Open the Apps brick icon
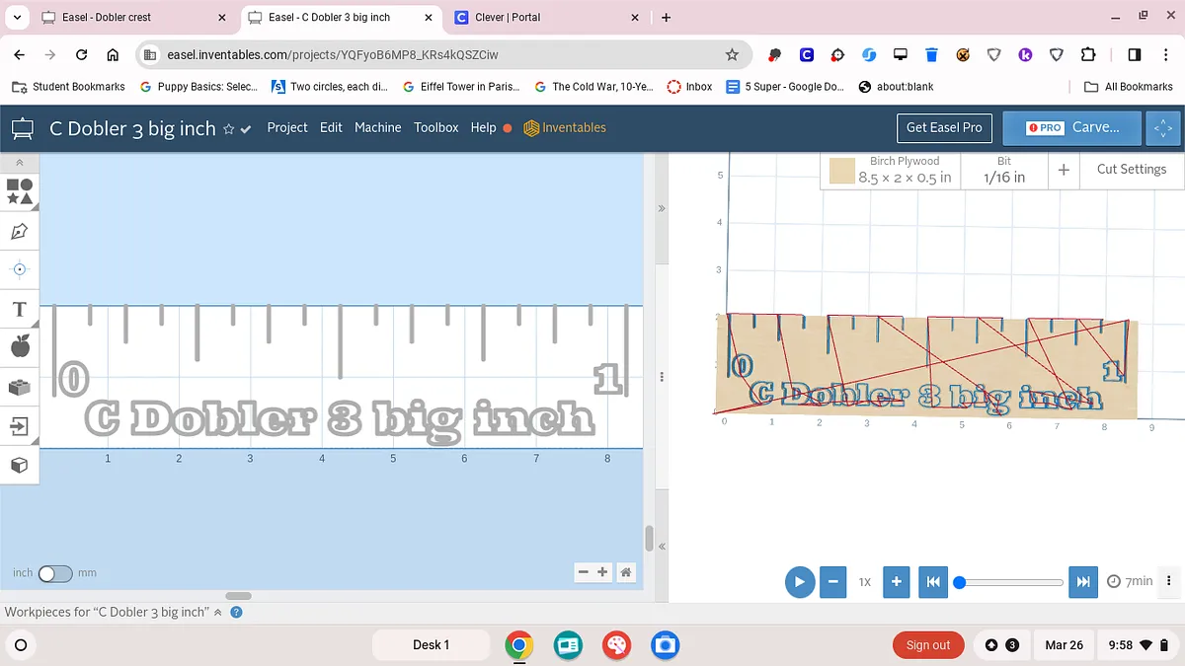Screen dimensions: 1185x666 click(20, 387)
